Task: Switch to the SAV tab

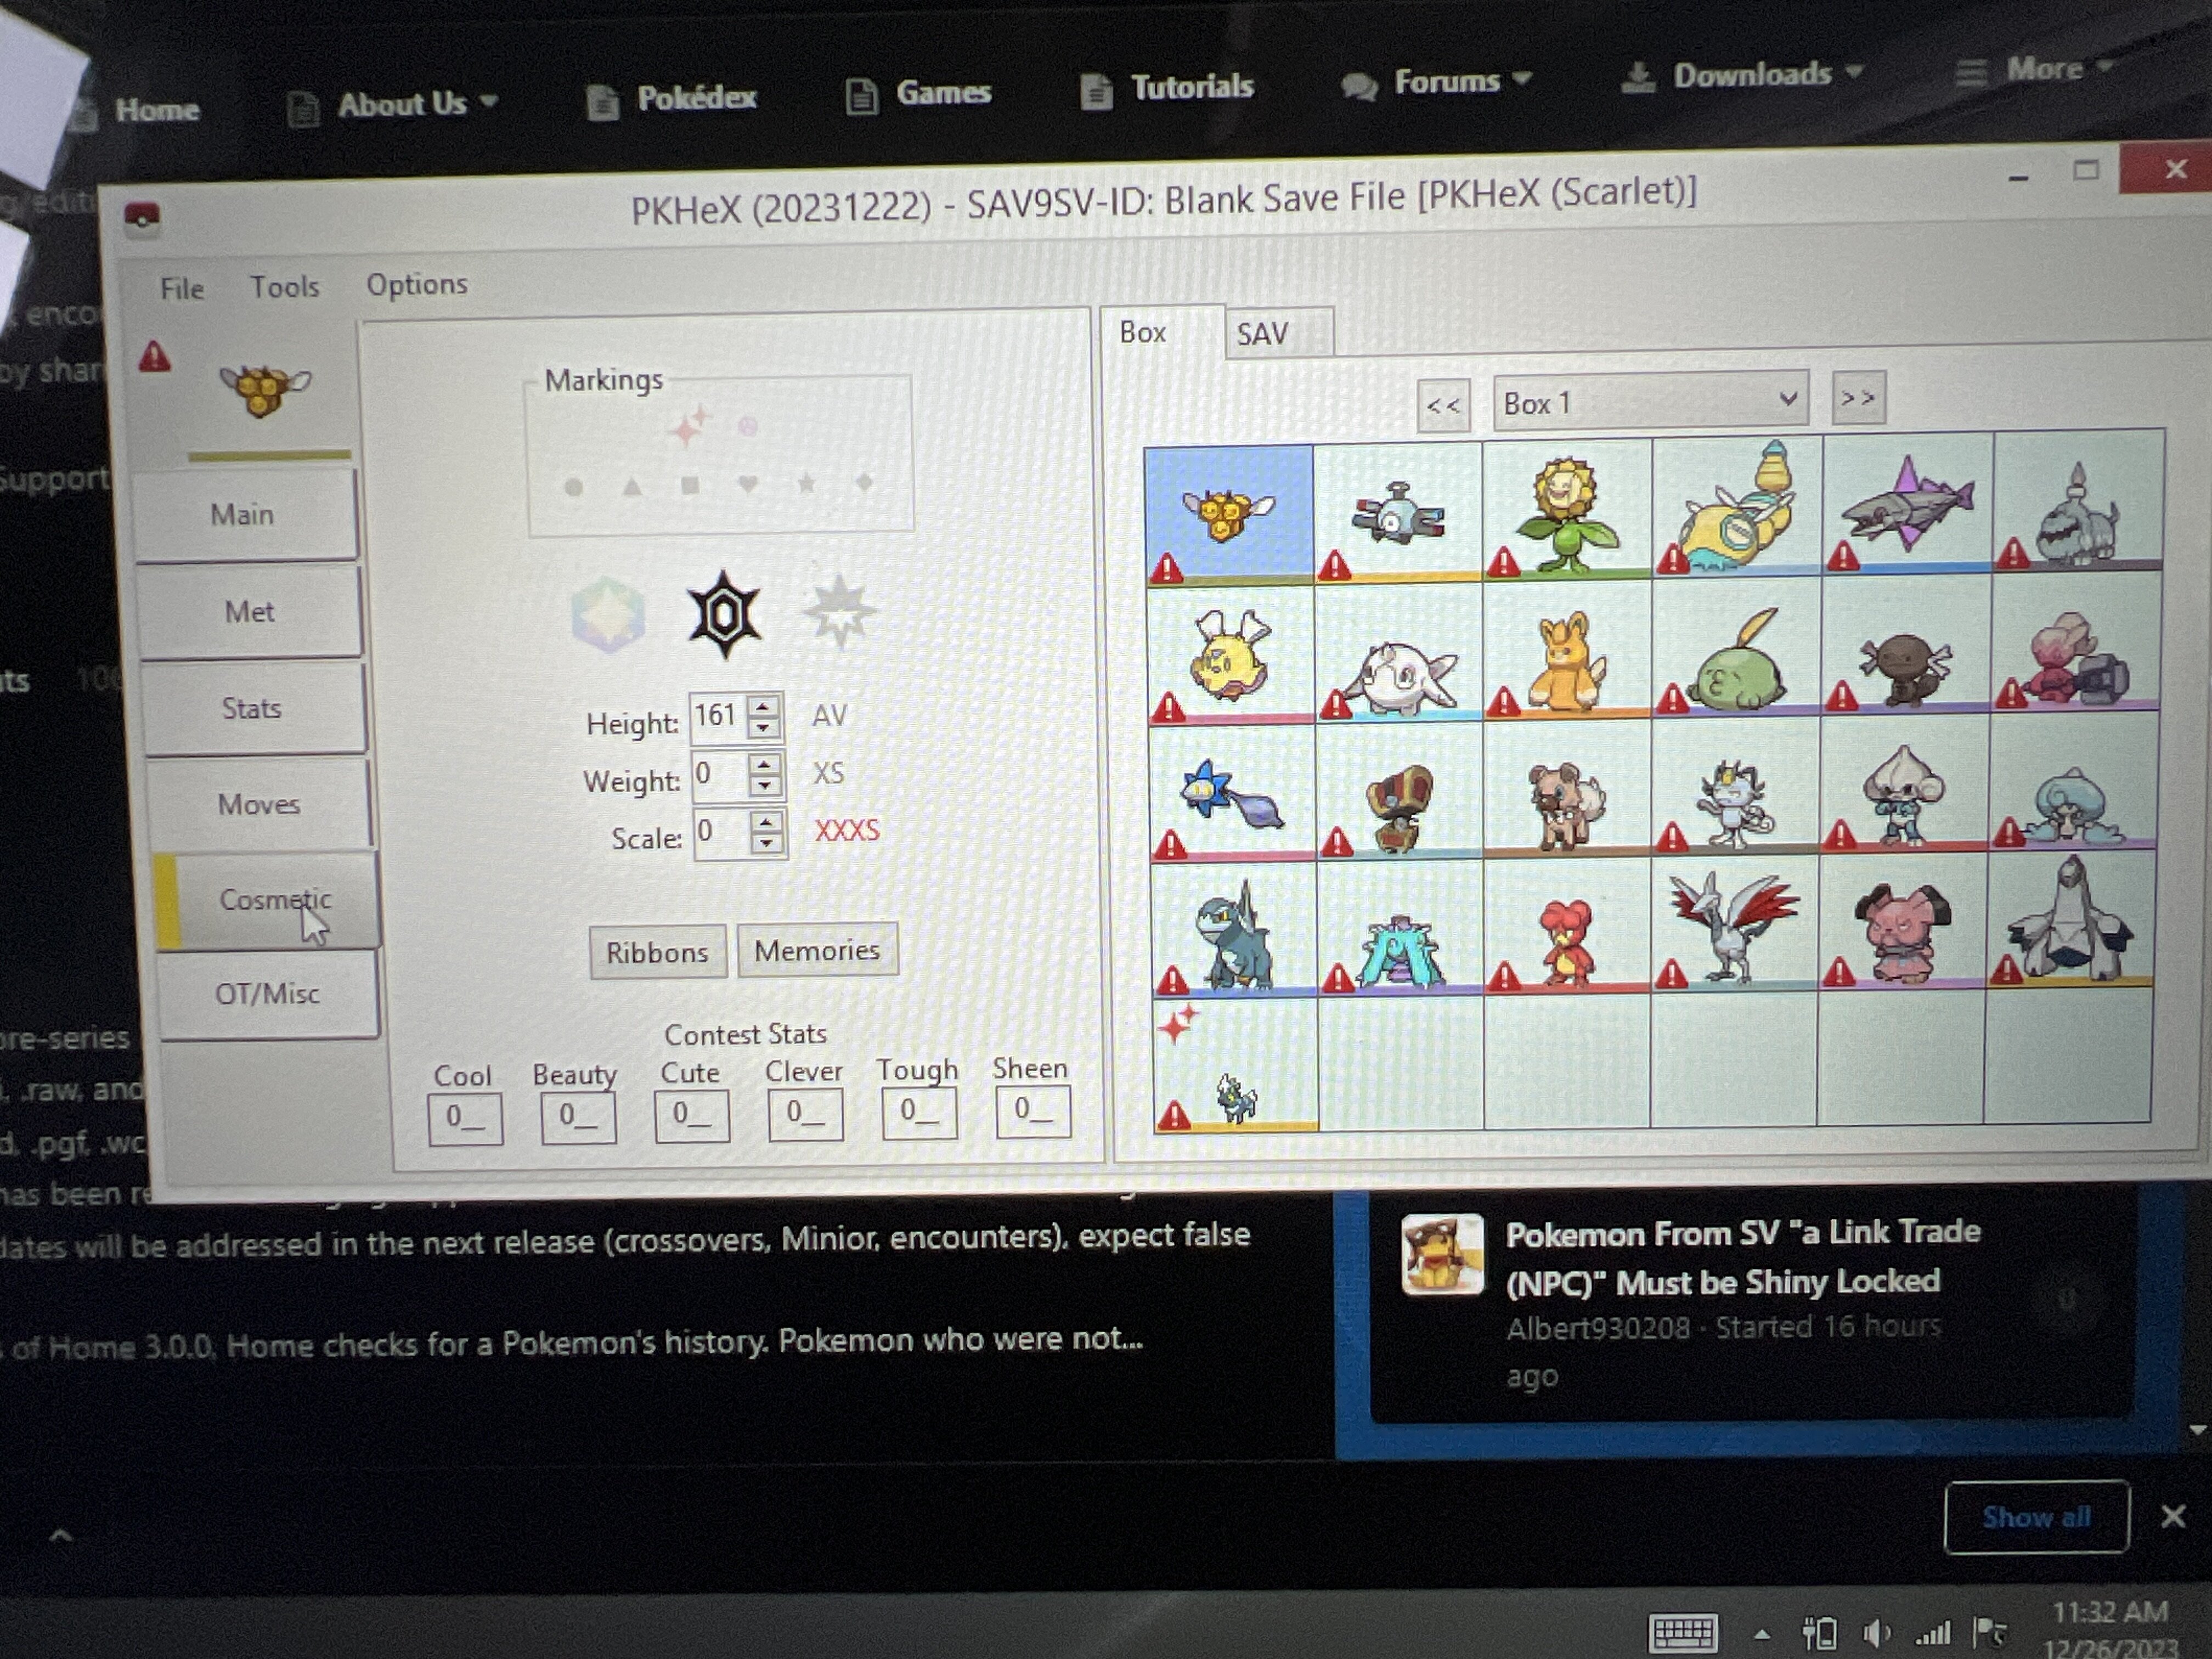Action: click(x=1263, y=334)
